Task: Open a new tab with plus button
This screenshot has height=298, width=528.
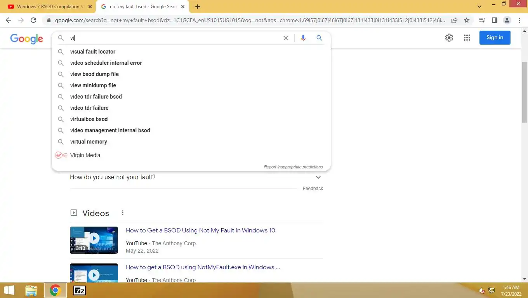Action: (x=198, y=7)
